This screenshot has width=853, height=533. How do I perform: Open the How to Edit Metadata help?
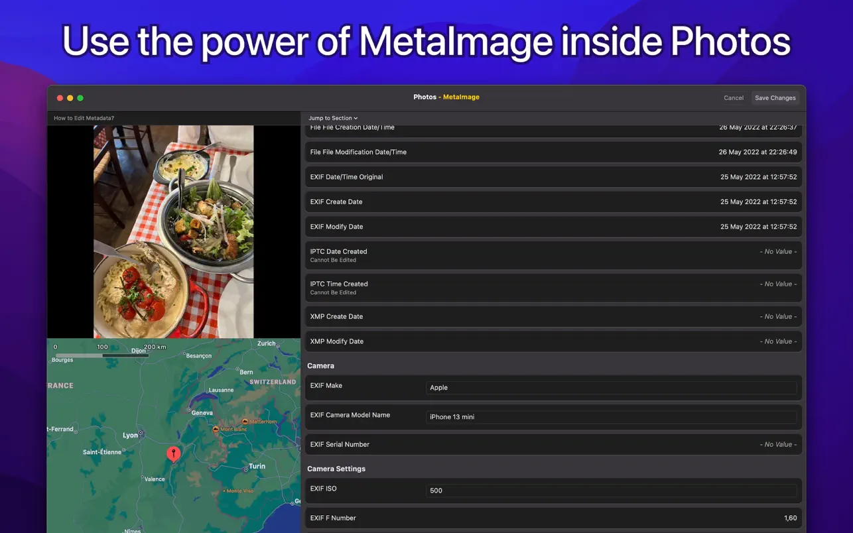click(x=84, y=118)
